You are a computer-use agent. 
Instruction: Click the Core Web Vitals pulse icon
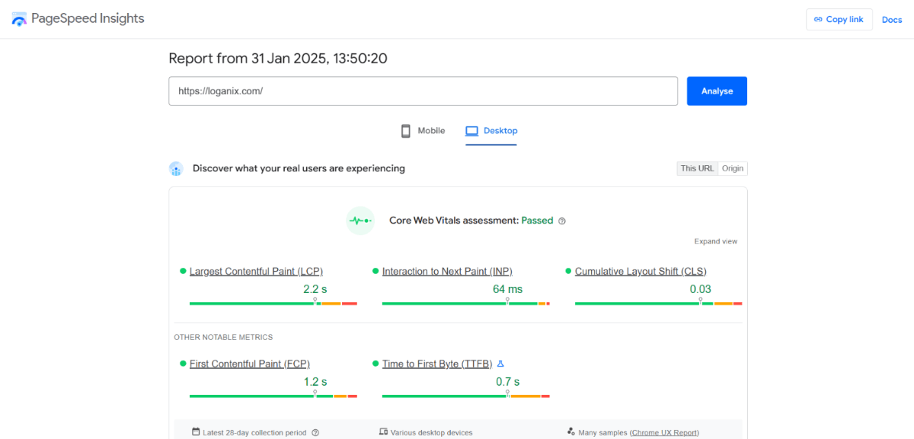pos(360,221)
